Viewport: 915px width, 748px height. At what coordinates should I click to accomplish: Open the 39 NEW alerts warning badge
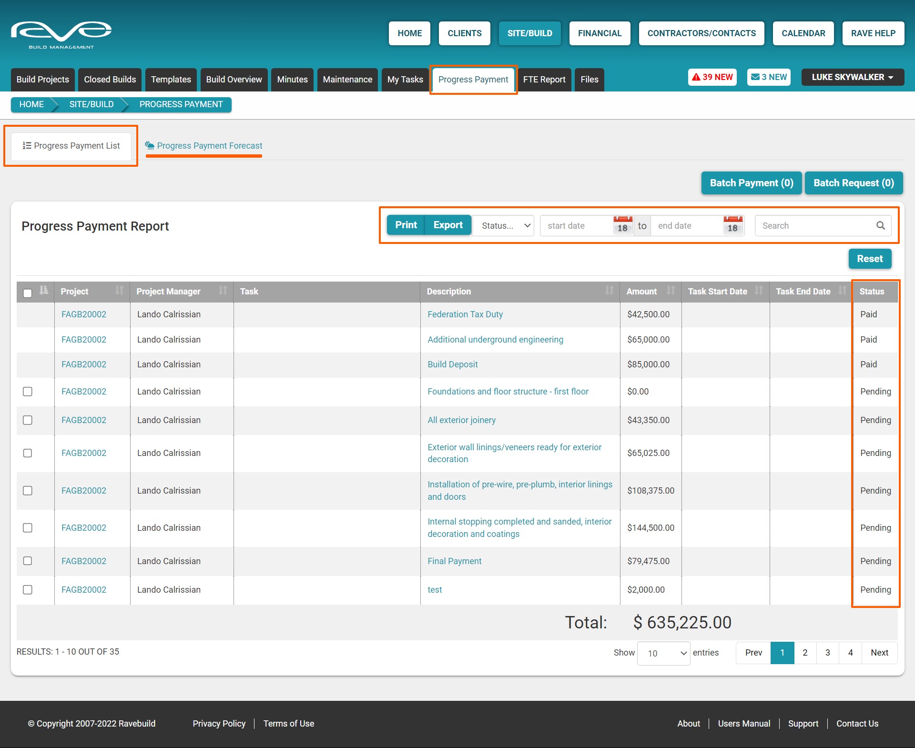point(712,77)
